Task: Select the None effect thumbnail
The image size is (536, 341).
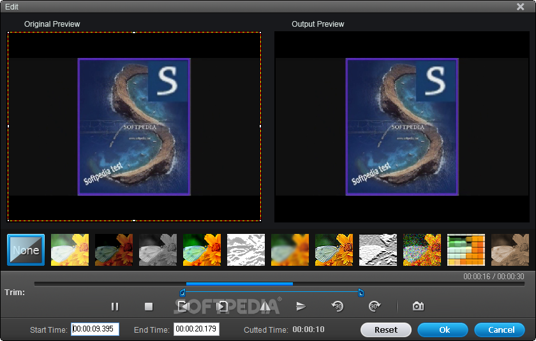Action: point(26,250)
